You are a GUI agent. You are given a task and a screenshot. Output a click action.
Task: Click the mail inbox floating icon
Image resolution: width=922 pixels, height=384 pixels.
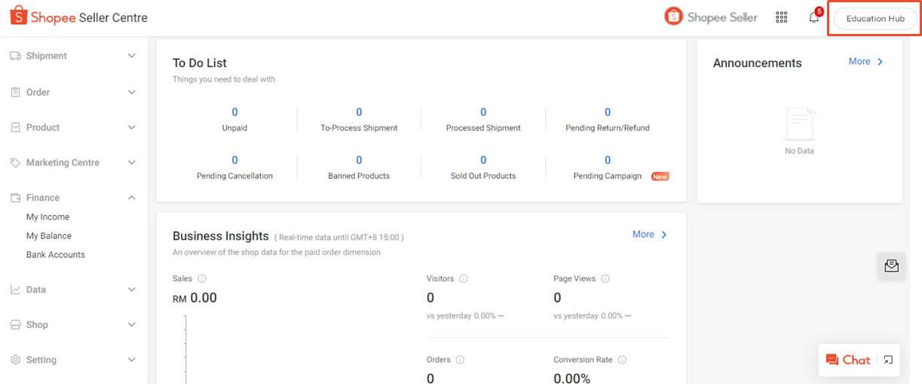click(891, 266)
